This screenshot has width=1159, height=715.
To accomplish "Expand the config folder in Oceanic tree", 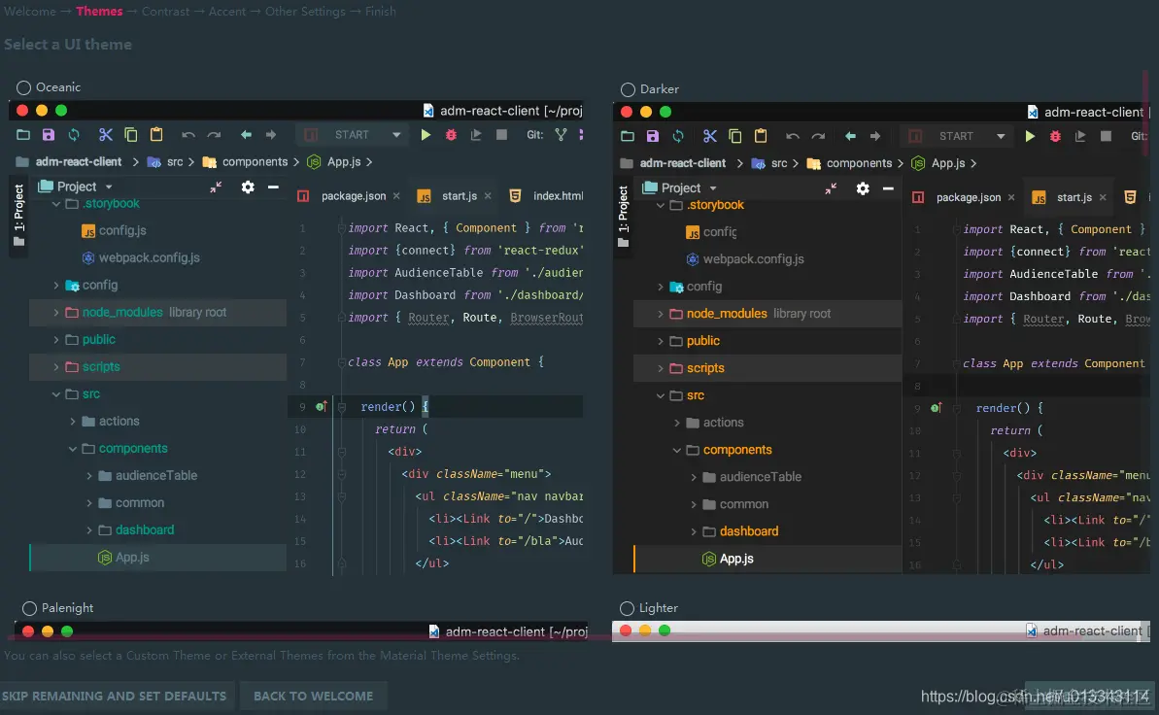I will 56,286.
